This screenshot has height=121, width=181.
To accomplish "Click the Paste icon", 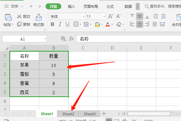I will coord(8,17).
